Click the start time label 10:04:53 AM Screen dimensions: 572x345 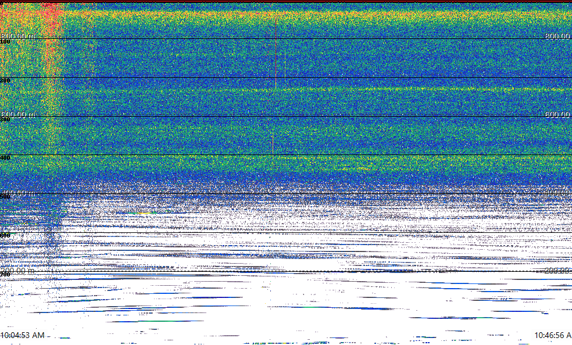click(22, 335)
